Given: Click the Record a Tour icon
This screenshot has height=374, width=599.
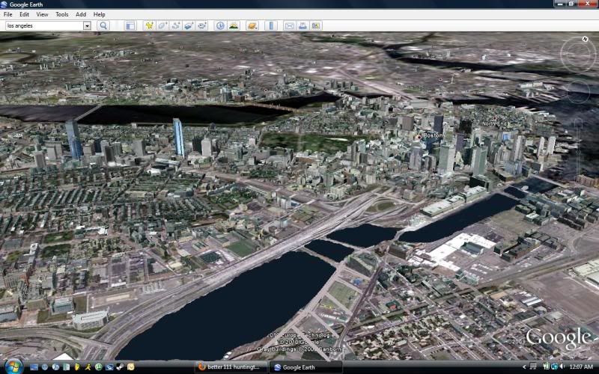Looking at the screenshot, I should pos(202,25).
